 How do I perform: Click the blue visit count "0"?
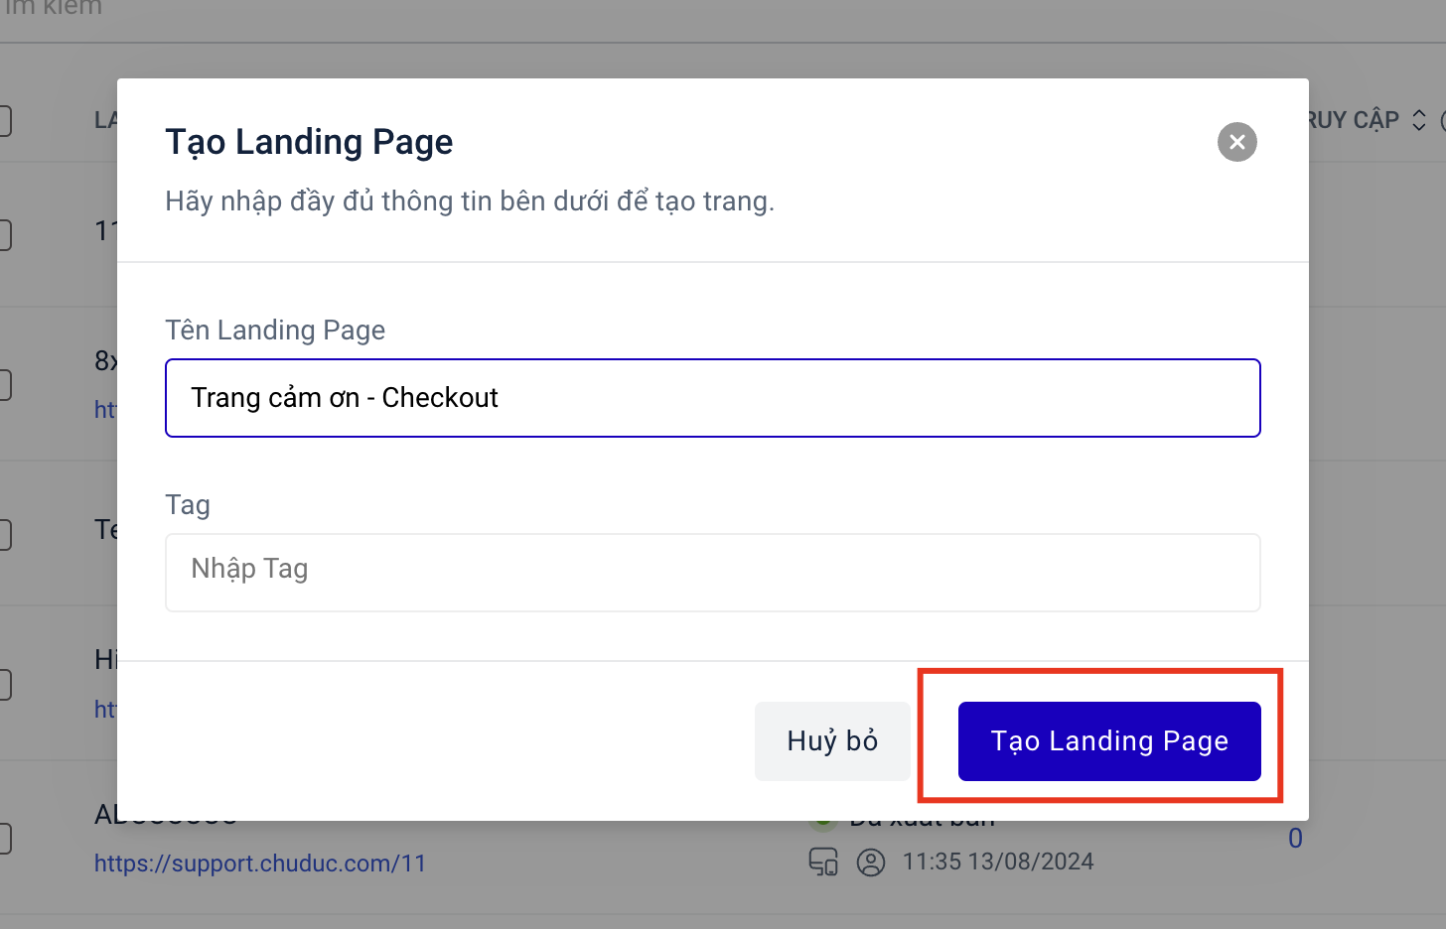1295,839
